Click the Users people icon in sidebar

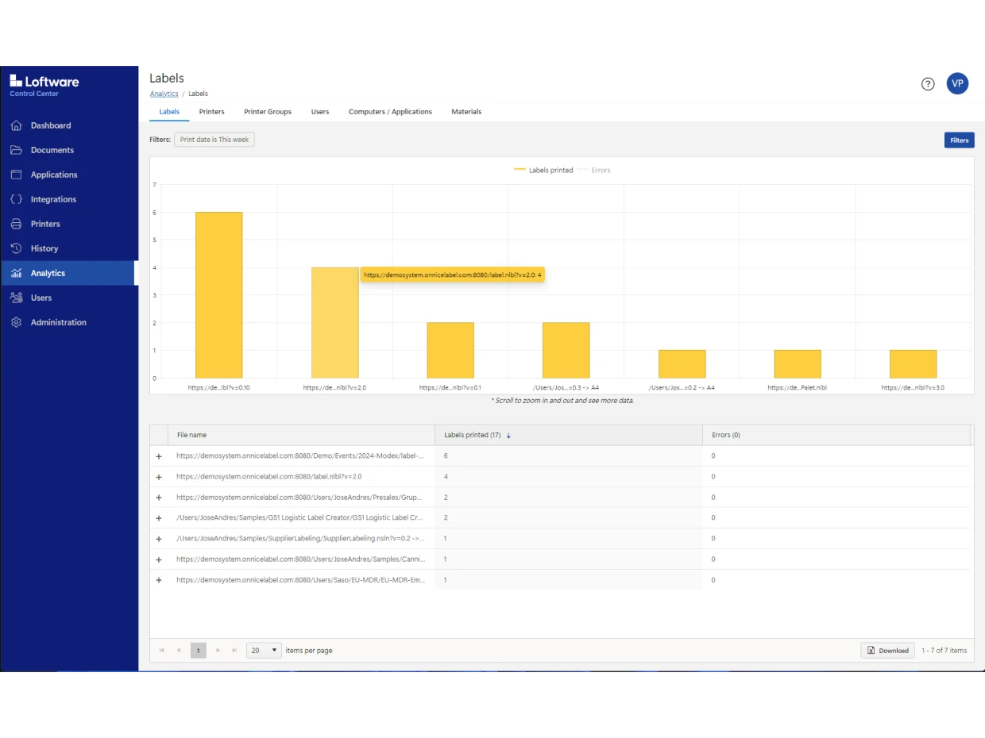[16, 298]
